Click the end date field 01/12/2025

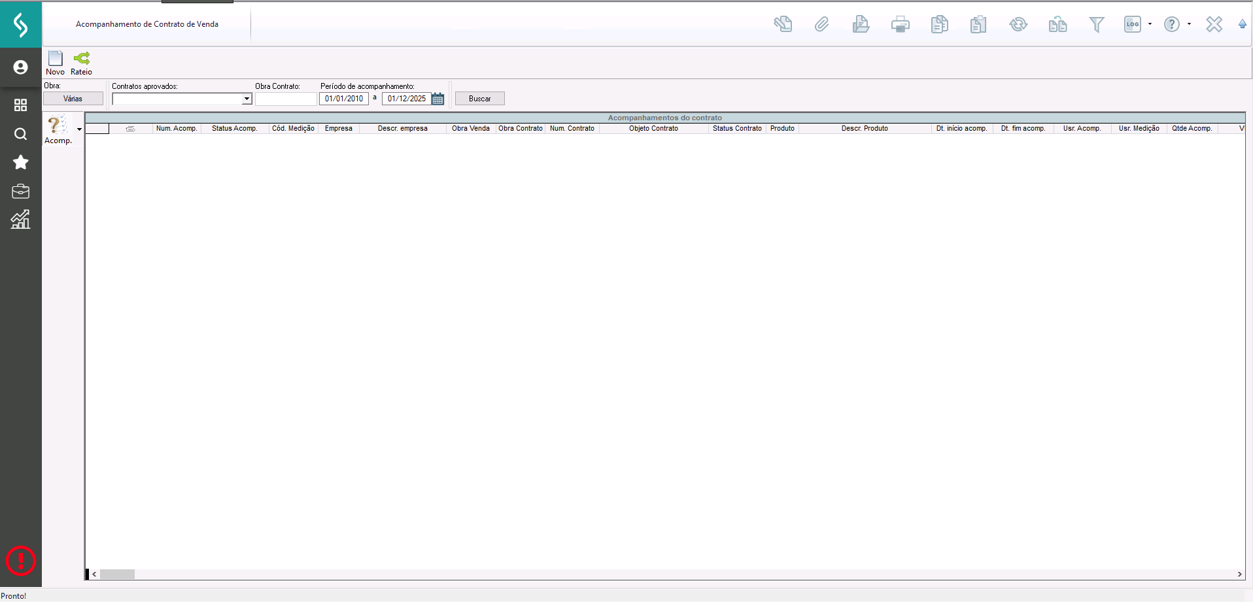point(406,99)
